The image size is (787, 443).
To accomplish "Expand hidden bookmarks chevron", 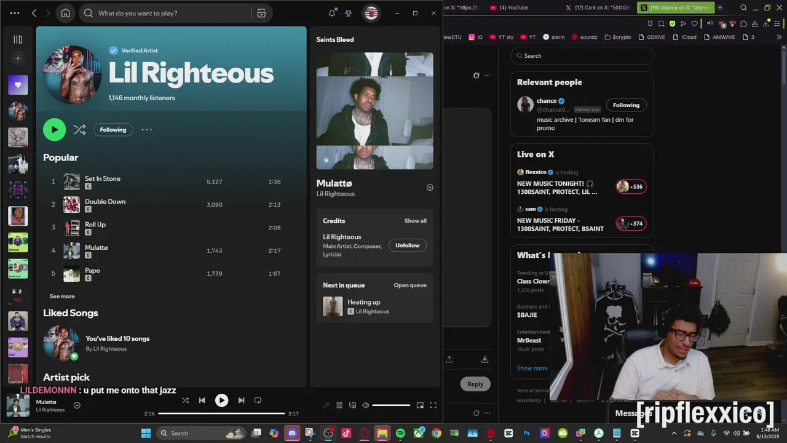I will 780,37.
